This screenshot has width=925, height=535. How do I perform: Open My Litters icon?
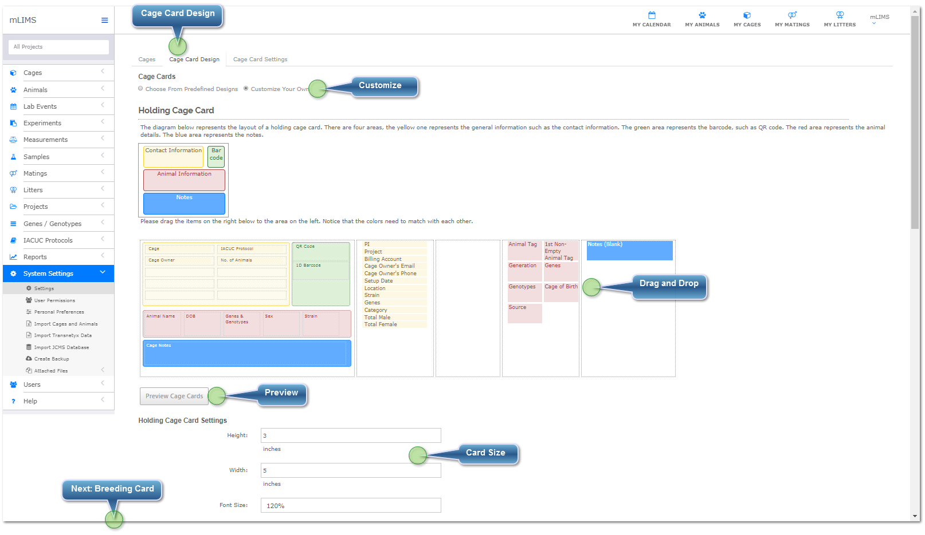[x=840, y=15]
